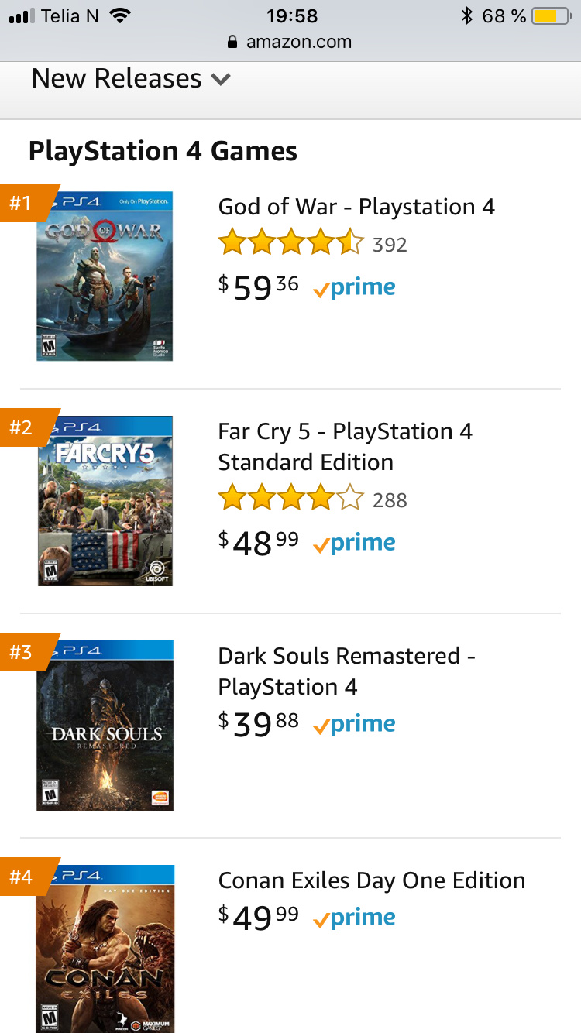This screenshot has height=1033, width=581.
Task: Tap the Far Cry 5 Standard Edition title
Action: [346, 447]
